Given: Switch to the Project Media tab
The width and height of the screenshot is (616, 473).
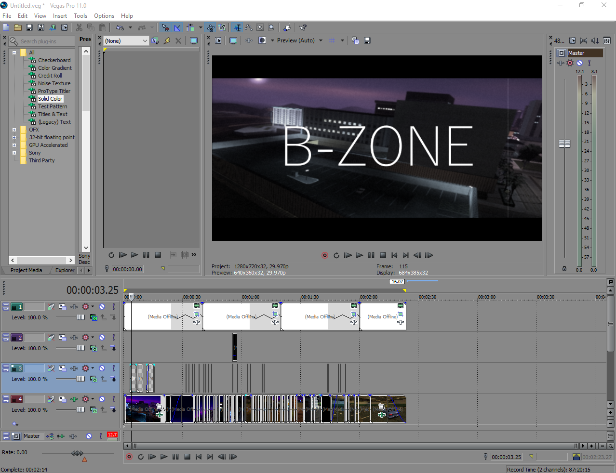Looking at the screenshot, I should tap(26, 270).
